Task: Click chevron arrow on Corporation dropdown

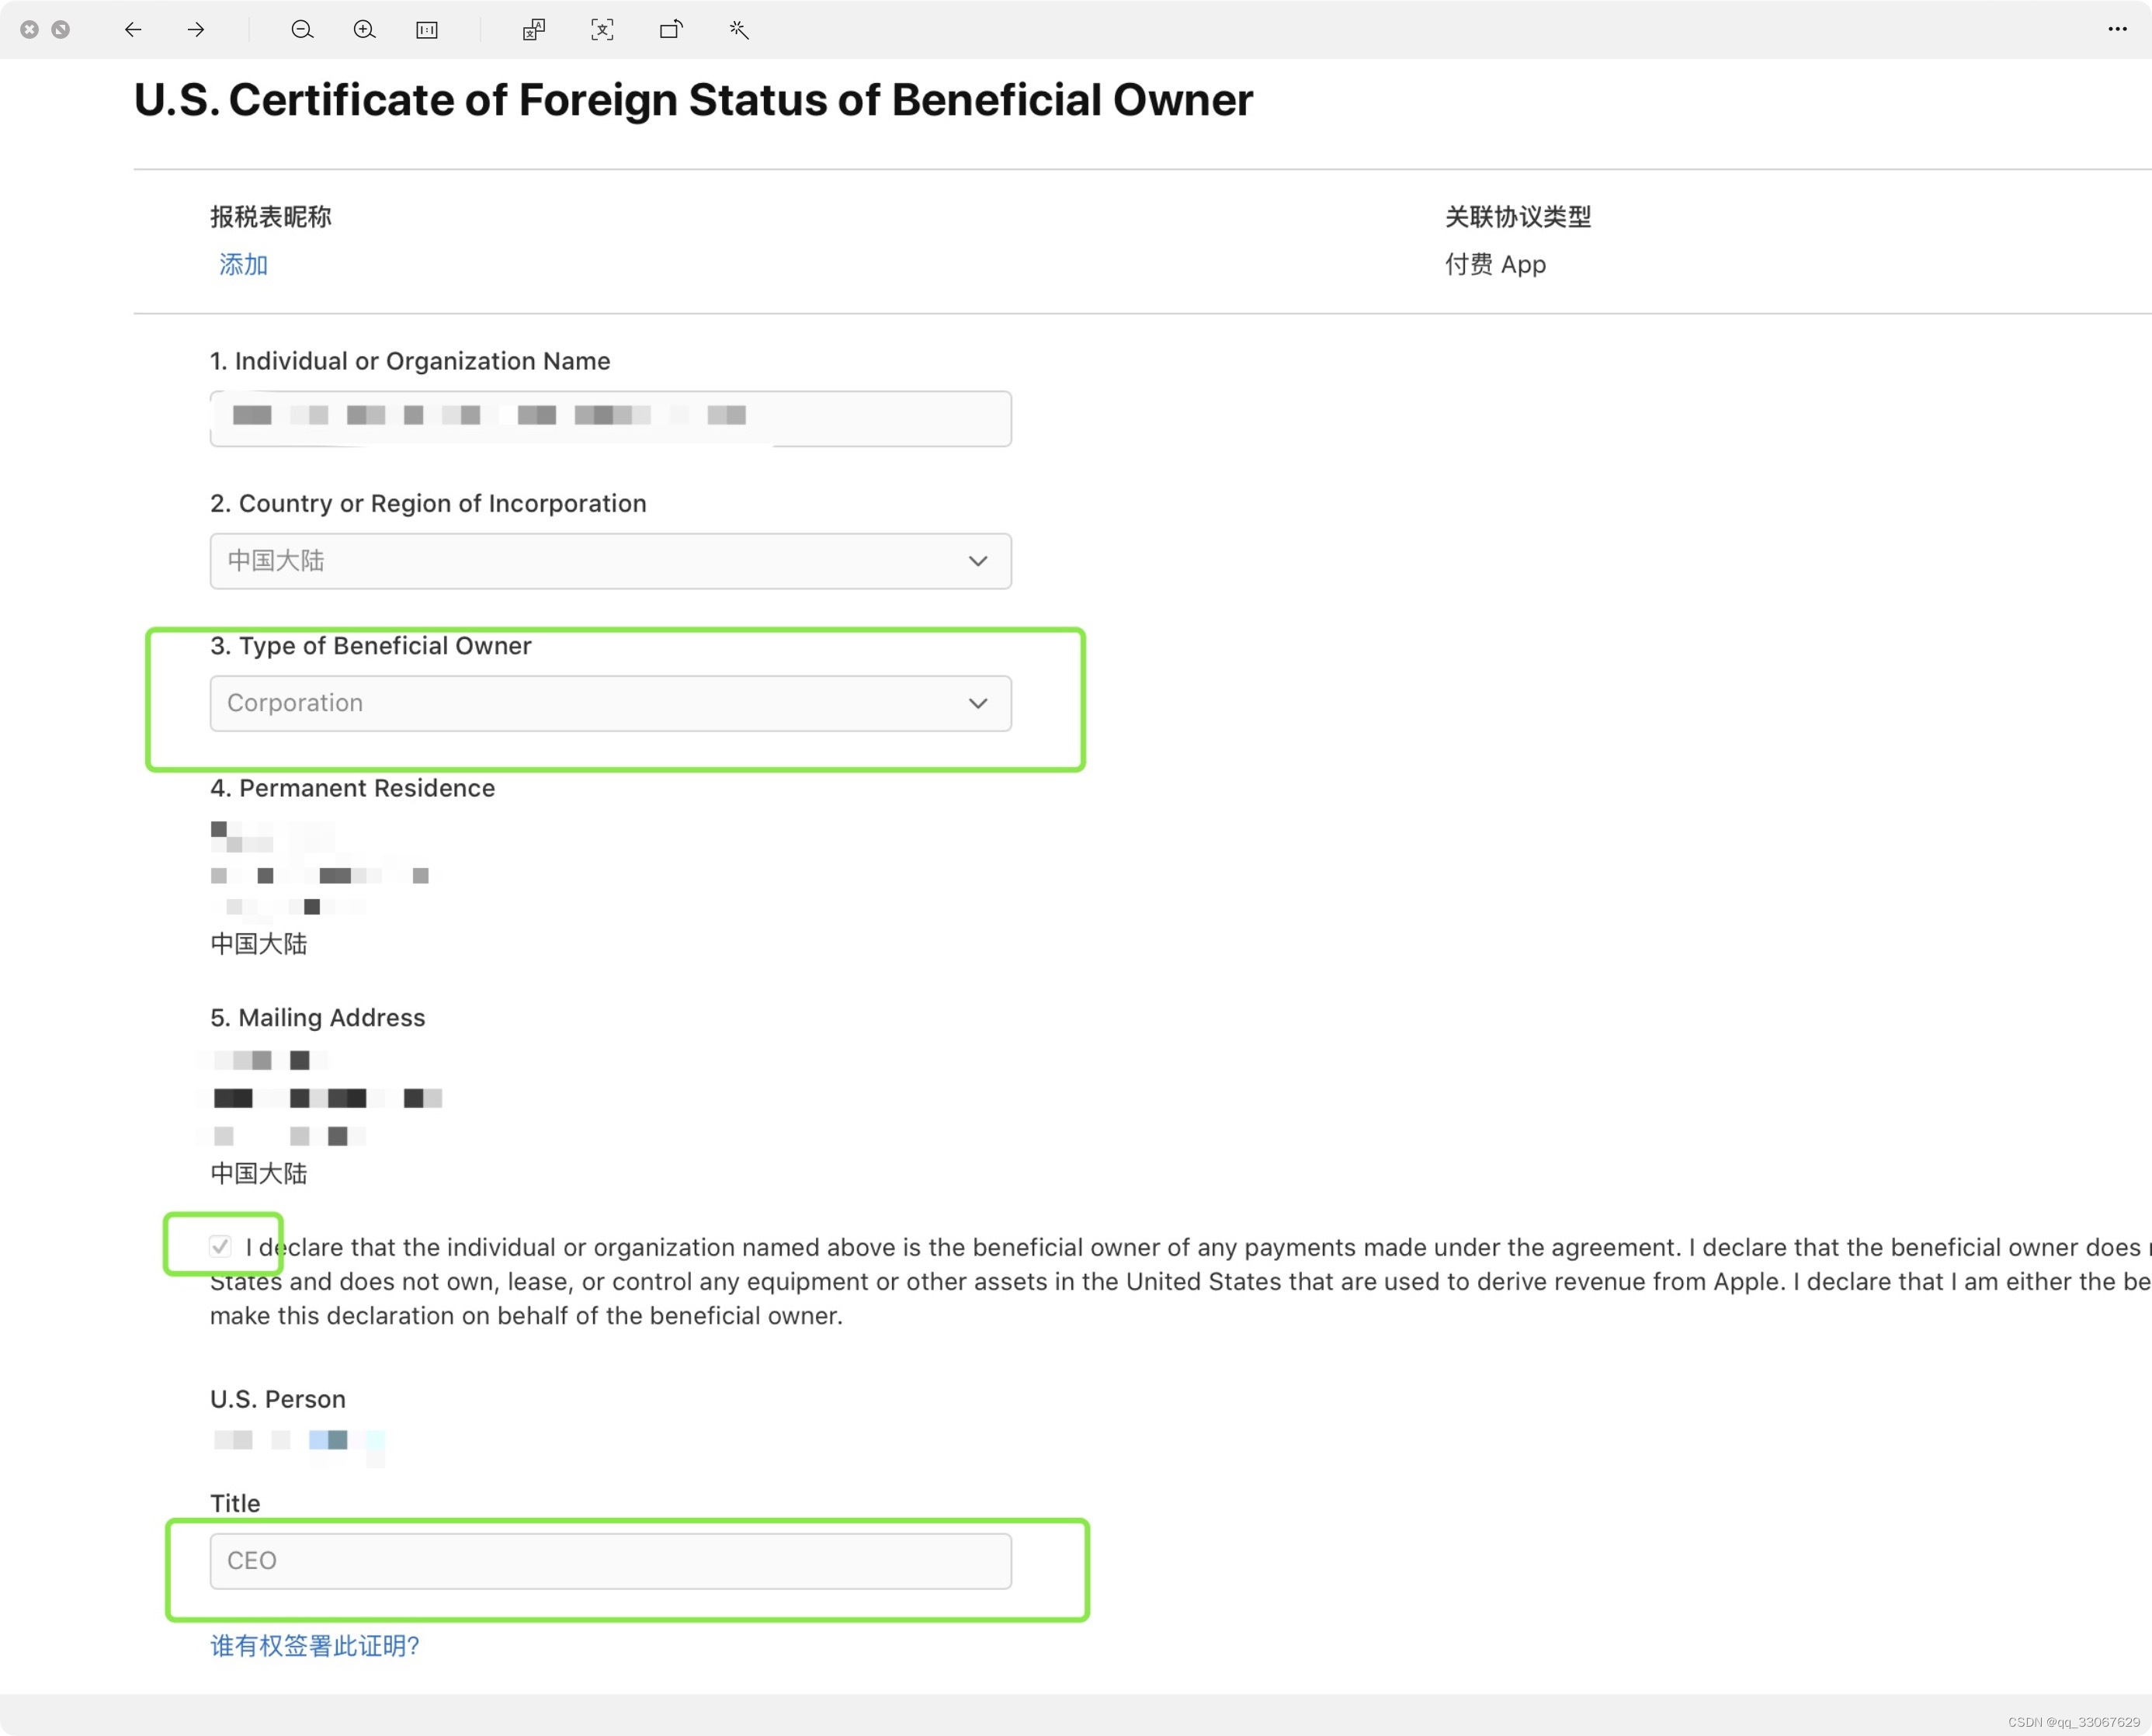Action: tap(978, 703)
